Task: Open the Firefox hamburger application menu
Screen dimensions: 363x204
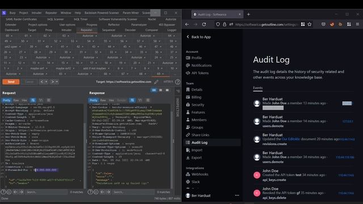Action: (357, 24)
